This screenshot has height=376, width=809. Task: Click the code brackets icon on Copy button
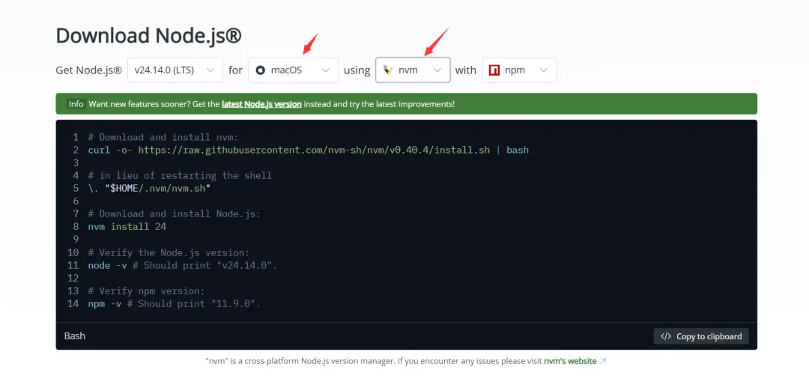coord(666,336)
